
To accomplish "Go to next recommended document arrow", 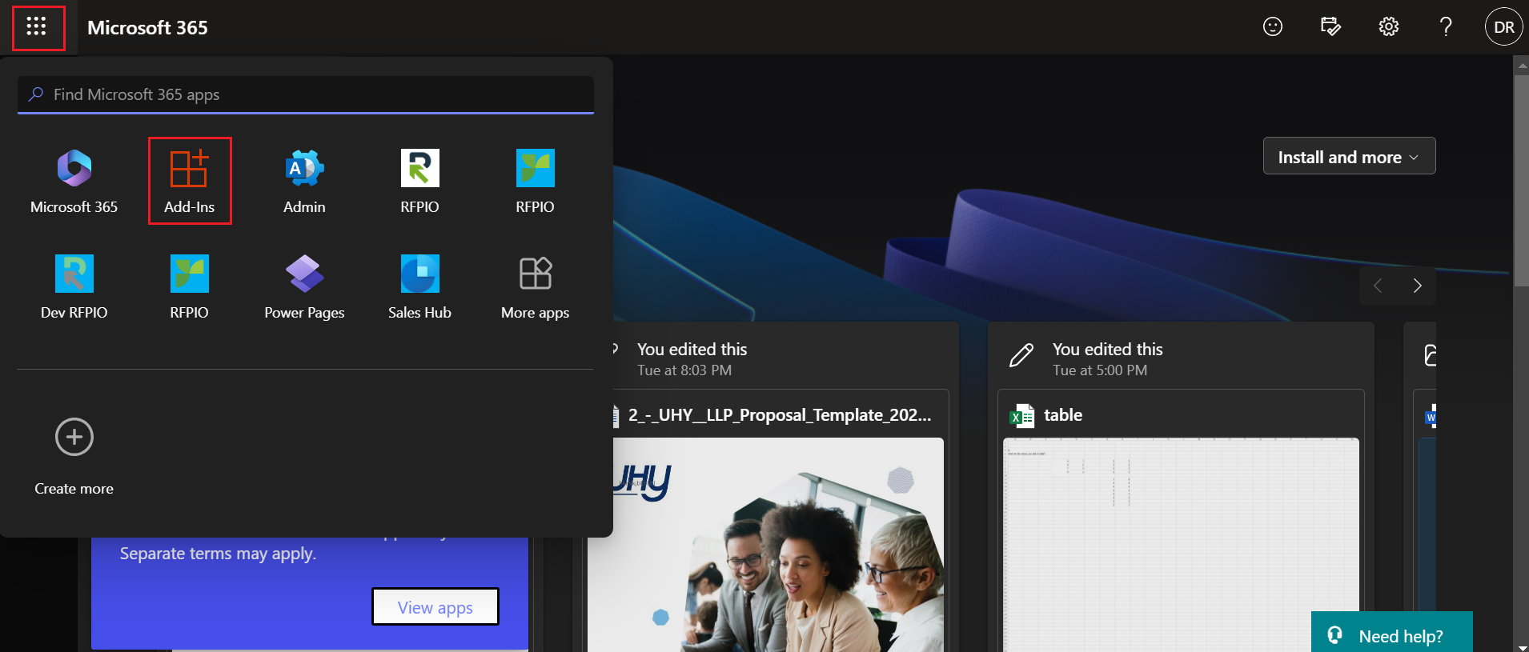I will pos(1417,286).
